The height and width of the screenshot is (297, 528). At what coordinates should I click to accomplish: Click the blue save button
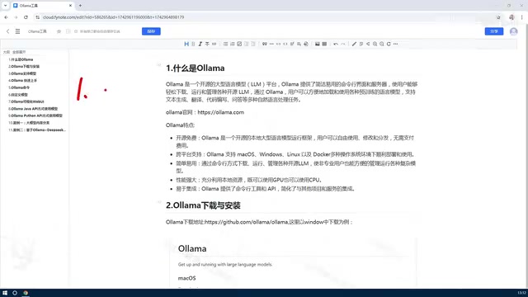(151, 31)
